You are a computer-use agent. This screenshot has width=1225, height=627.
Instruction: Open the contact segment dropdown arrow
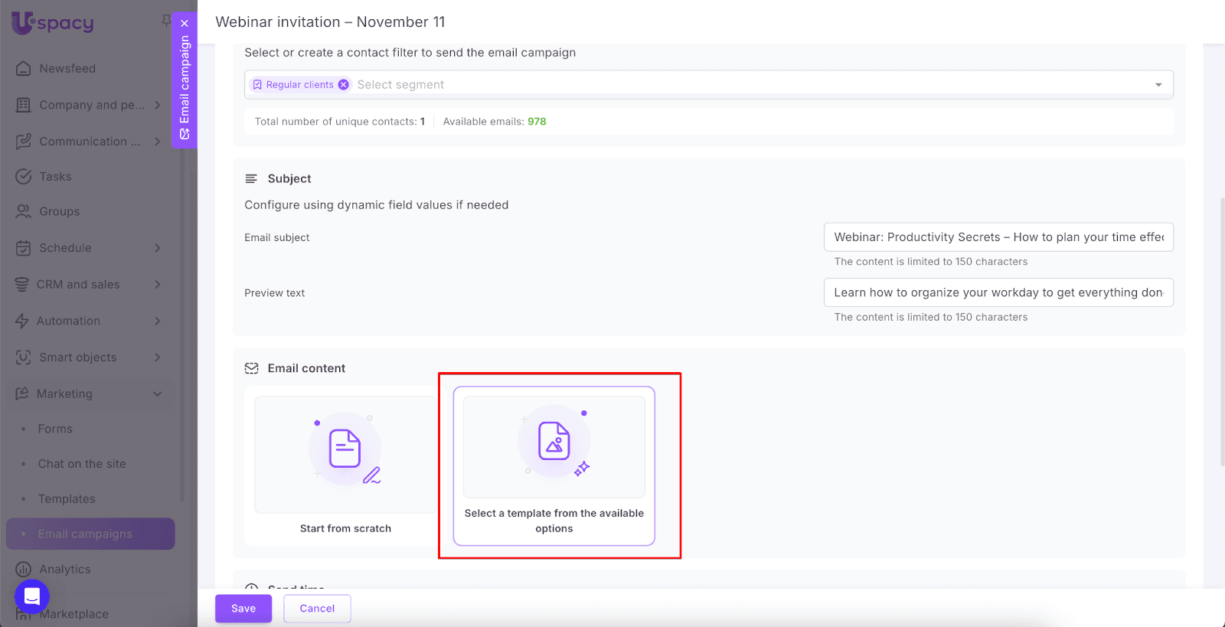[x=1158, y=85]
